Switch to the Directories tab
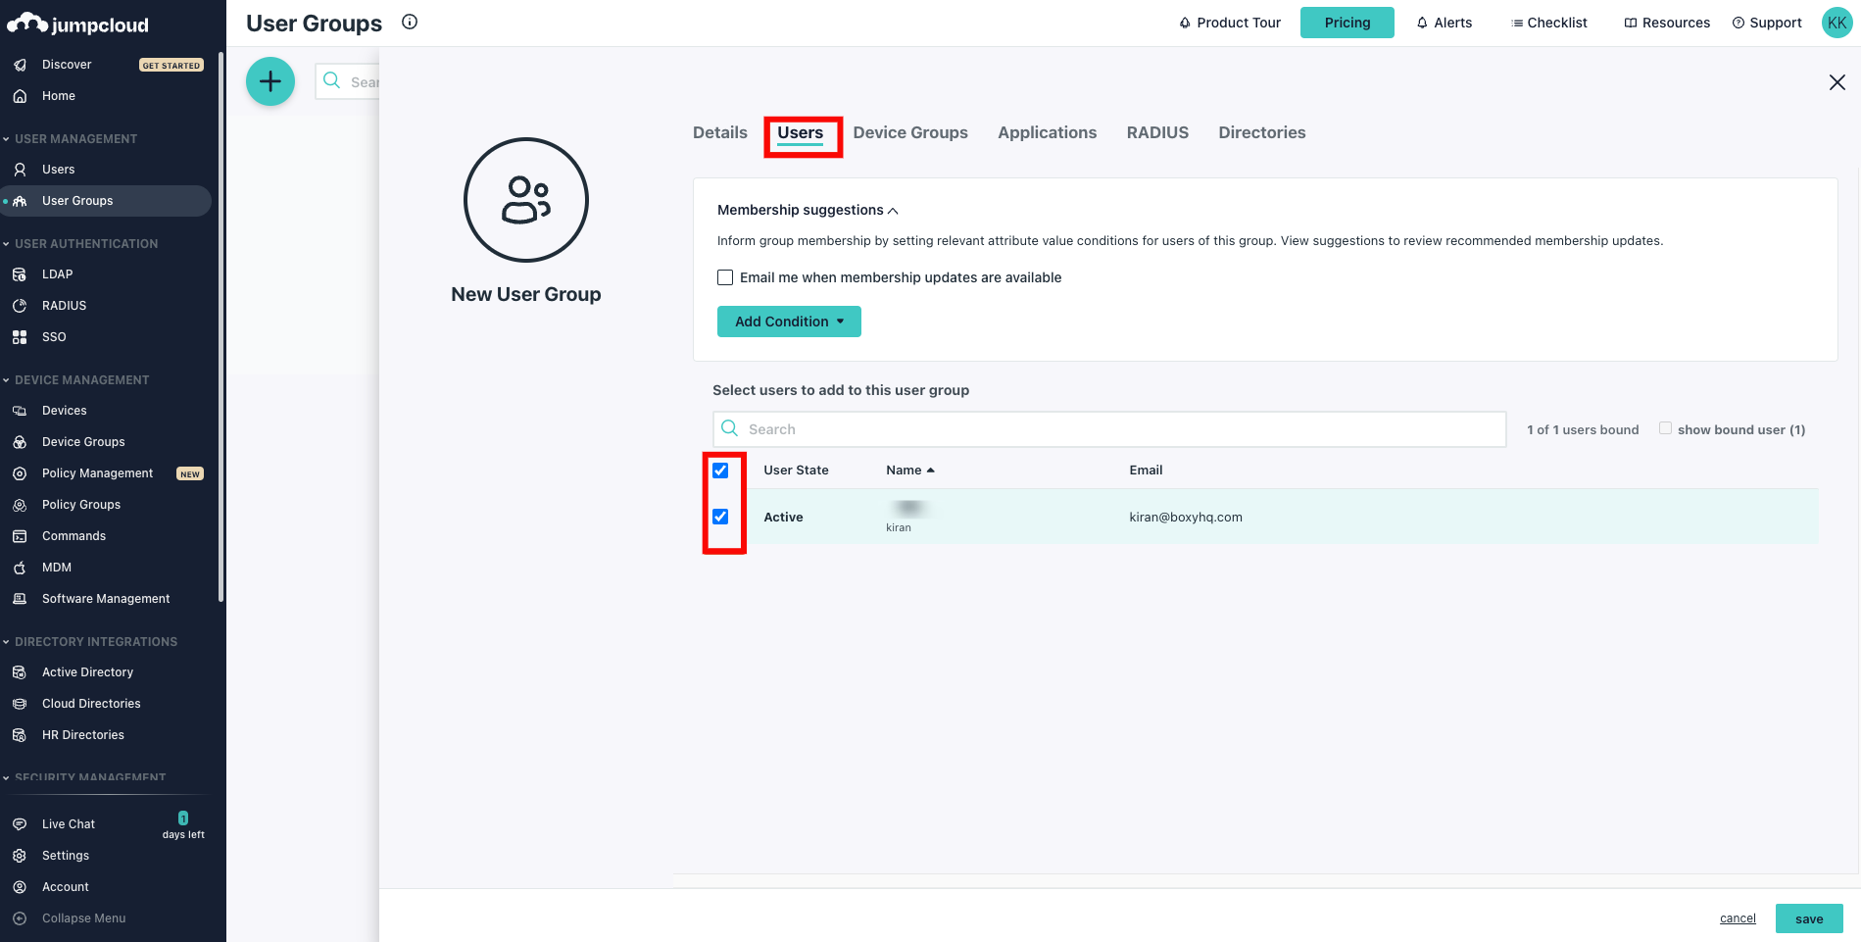This screenshot has height=942, width=1861. pyautogui.click(x=1262, y=132)
